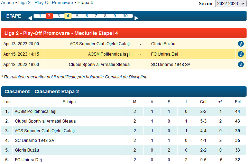This screenshot has height=164, width=249.
Task: Switch to stage 5
Action: (x=77, y=16)
